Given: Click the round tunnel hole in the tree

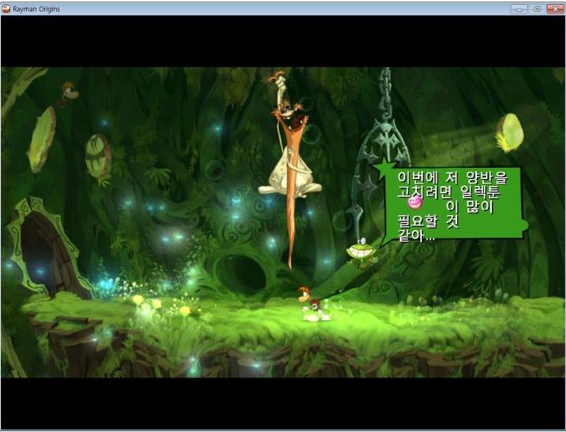Looking at the screenshot, I should [x=243, y=274].
